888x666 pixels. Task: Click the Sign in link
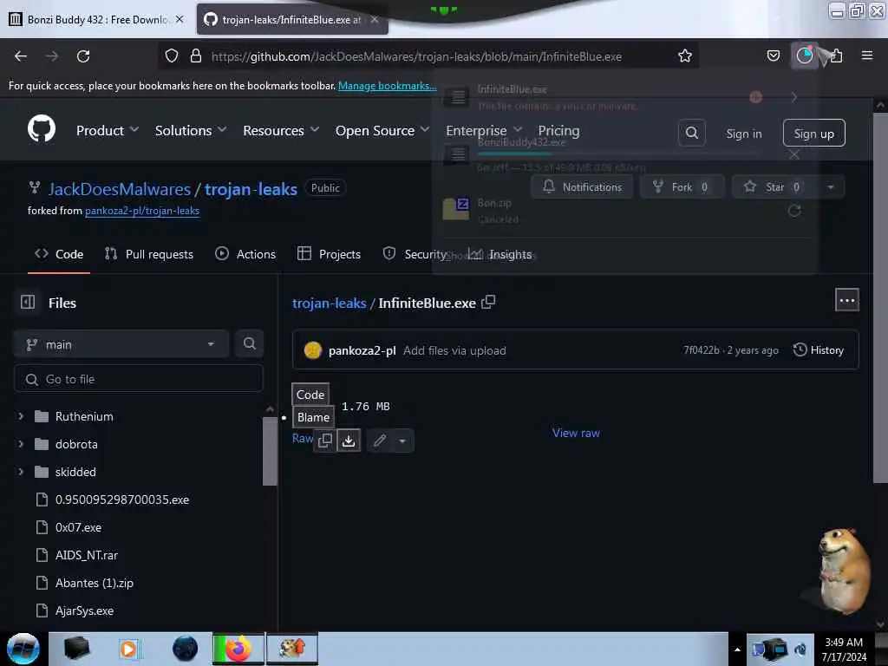743,134
